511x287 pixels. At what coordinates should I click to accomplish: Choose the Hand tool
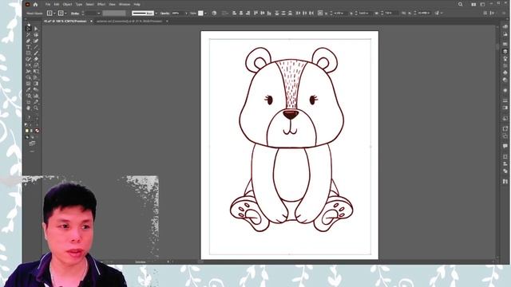click(29, 108)
